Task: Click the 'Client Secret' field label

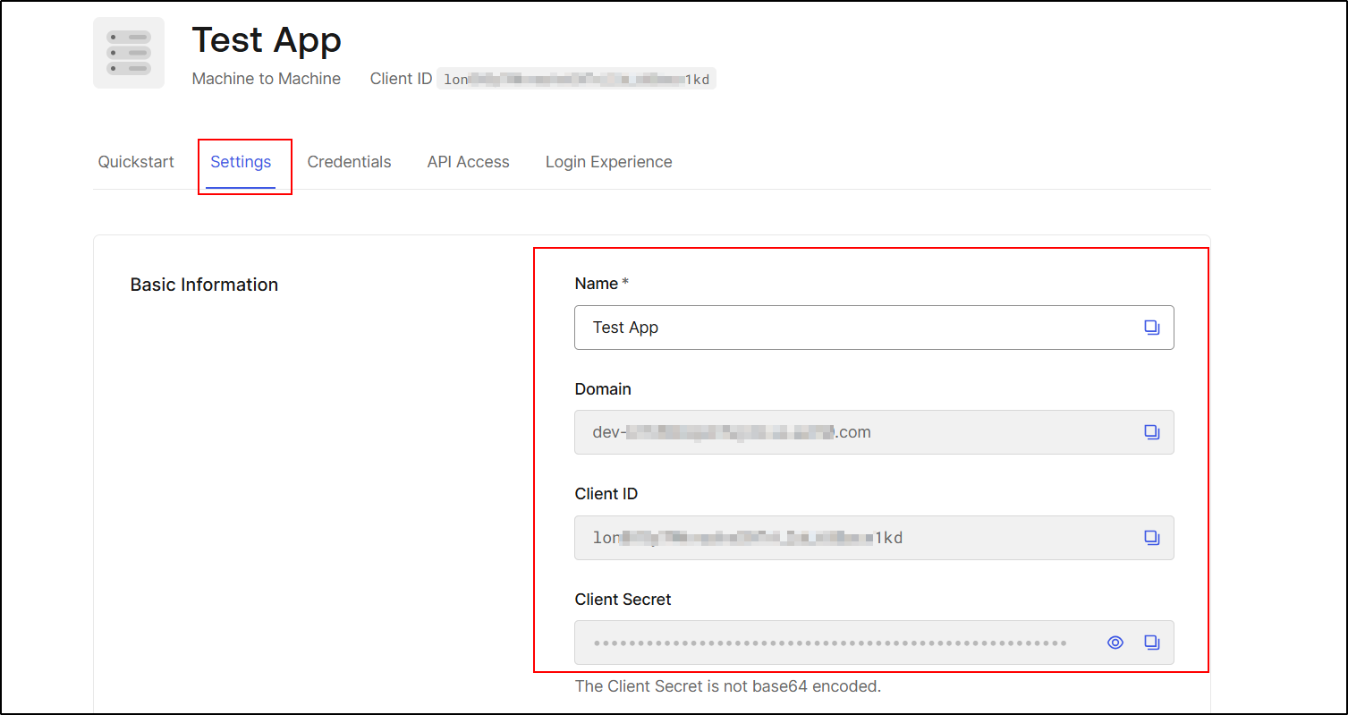Action: tap(623, 600)
